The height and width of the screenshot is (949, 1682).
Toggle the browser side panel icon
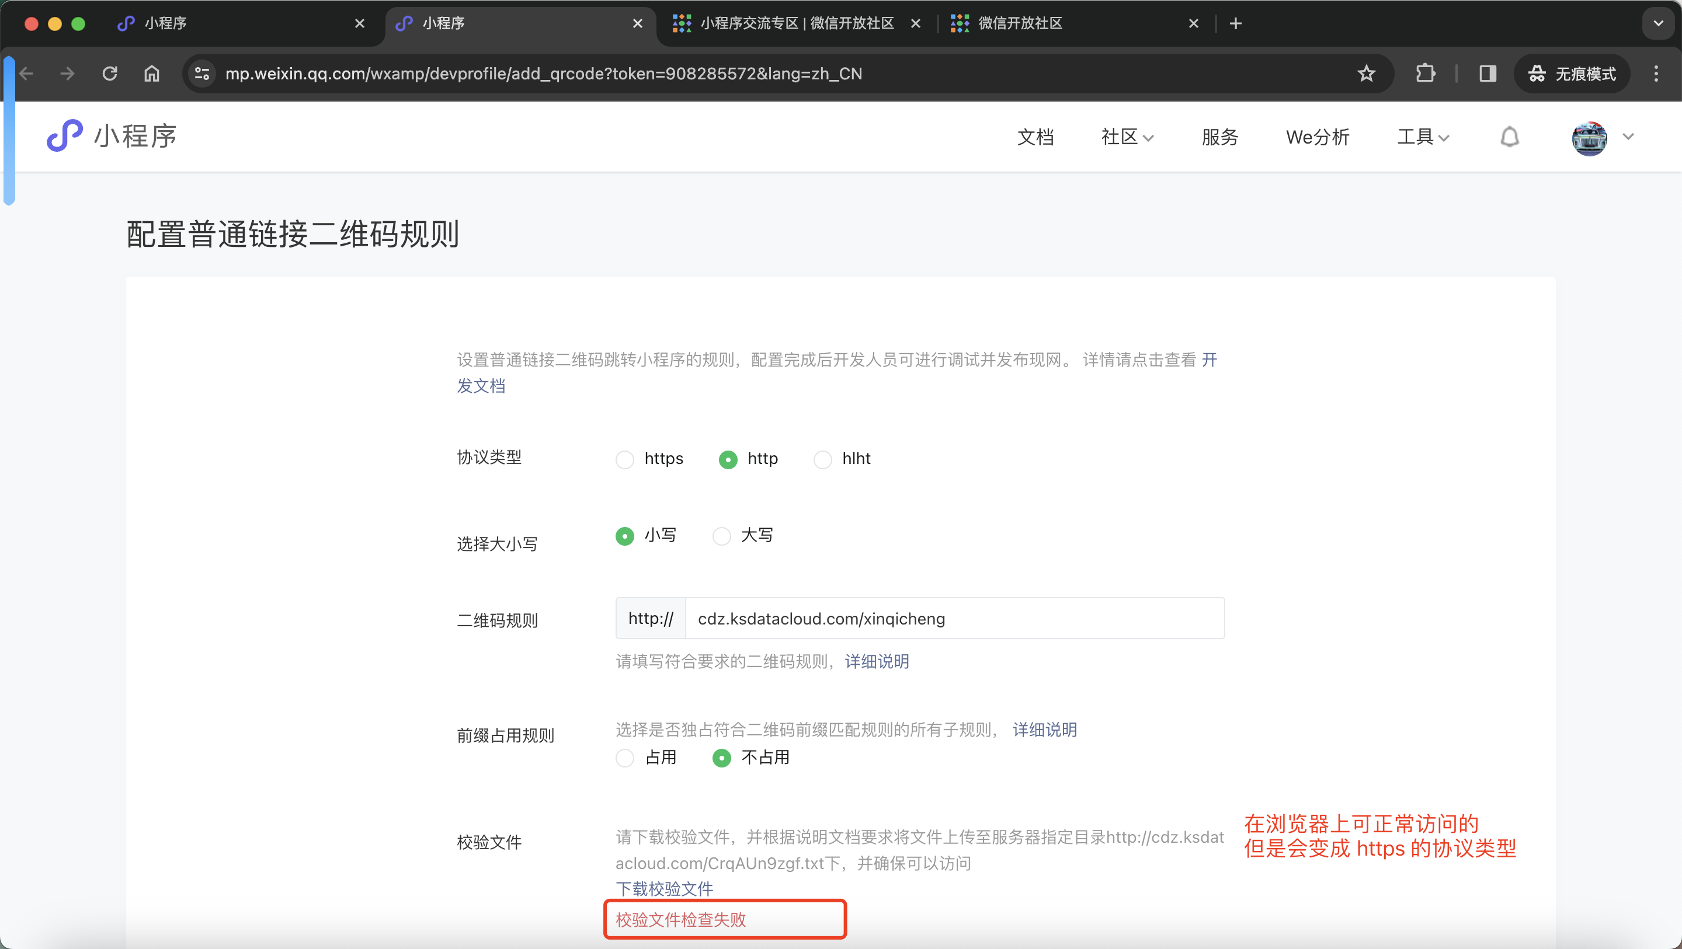click(x=1488, y=74)
